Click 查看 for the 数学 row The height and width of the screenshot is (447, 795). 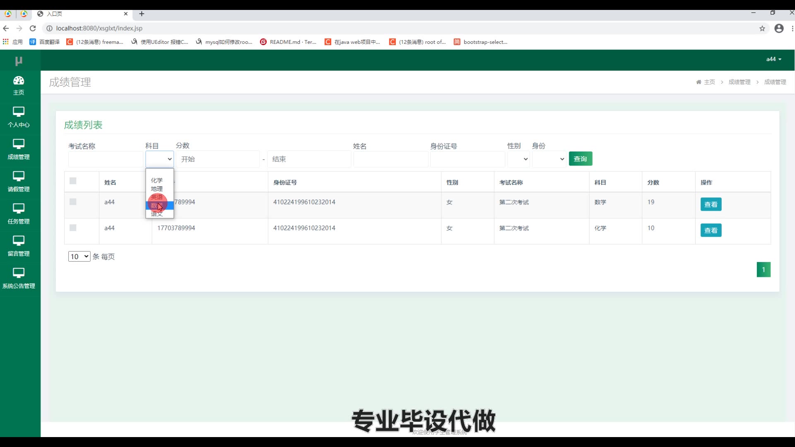tap(711, 204)
